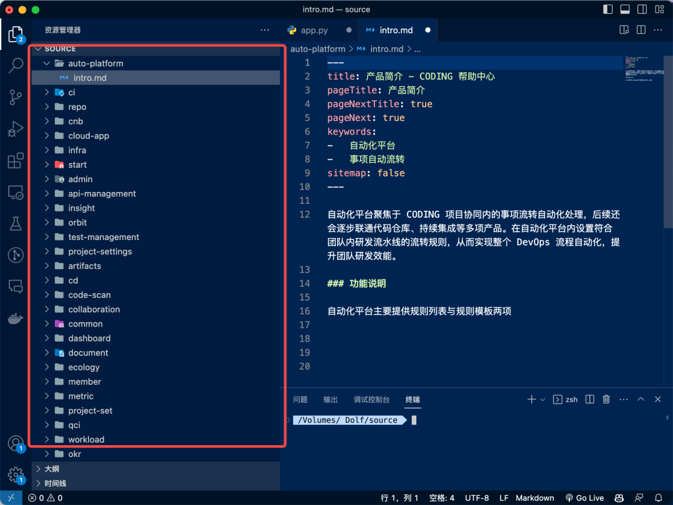Create a new terminal with plus icon
The width and height of the screenshot is (673, 505).
pos(532,400)
